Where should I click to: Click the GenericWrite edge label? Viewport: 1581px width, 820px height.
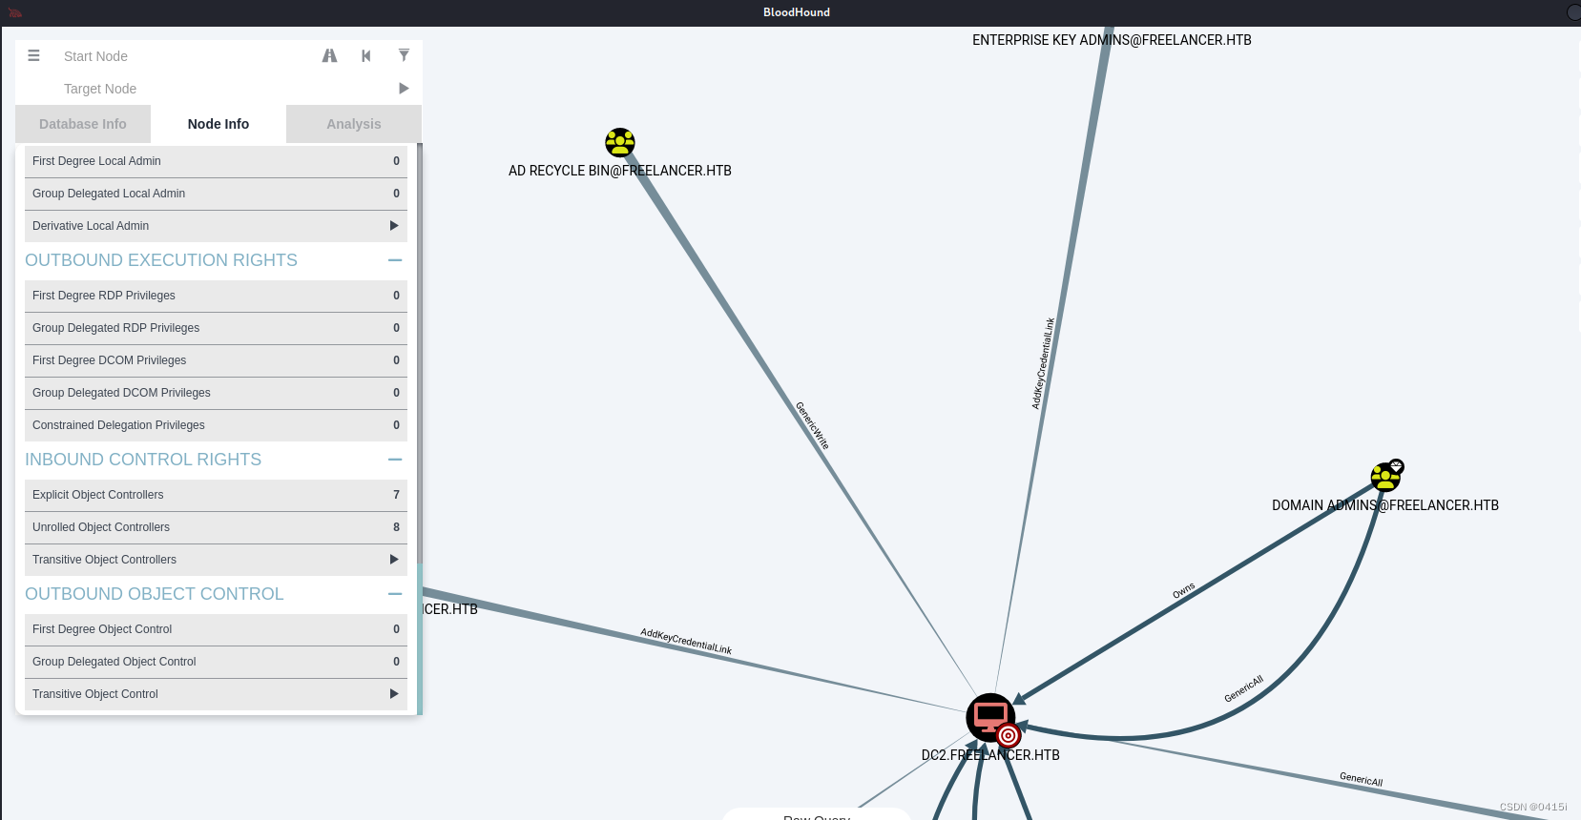click(x=812, y=425)
